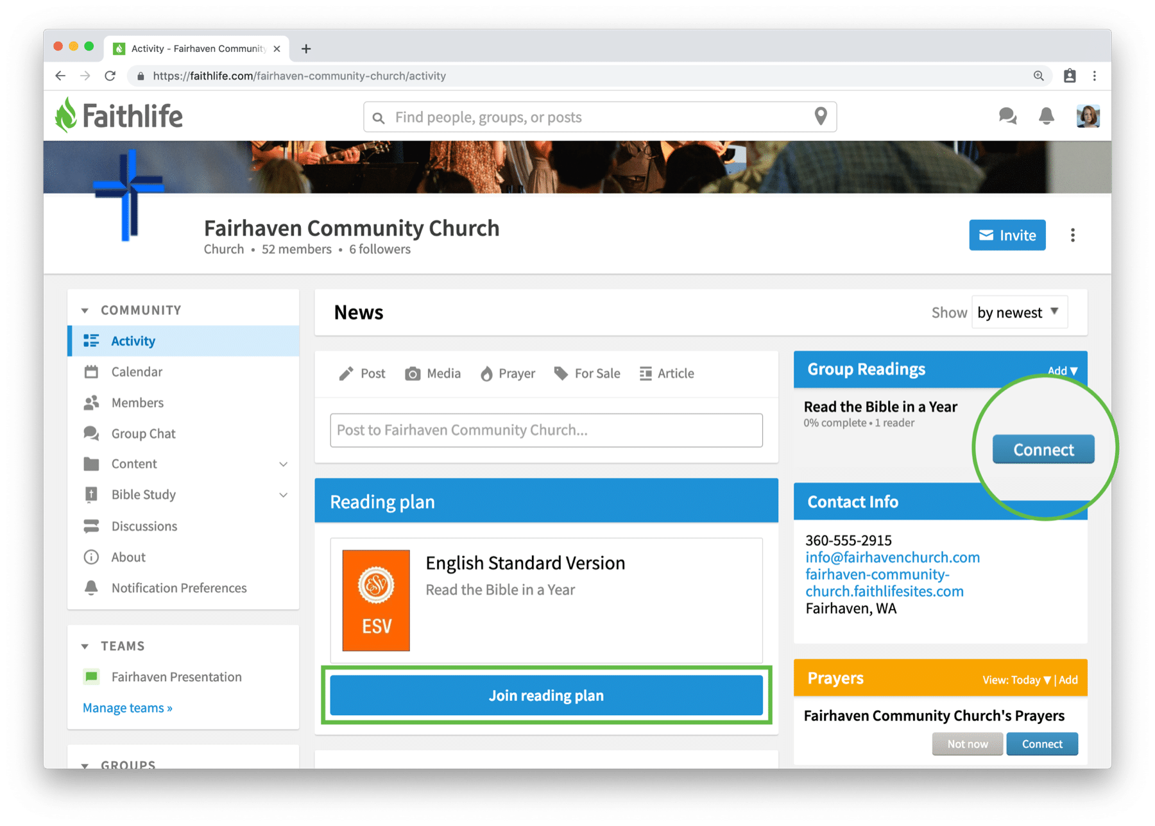Expand the Bible Study chevron
Viewport: 1155px width, 826px height.
click(x=283, y=494)
